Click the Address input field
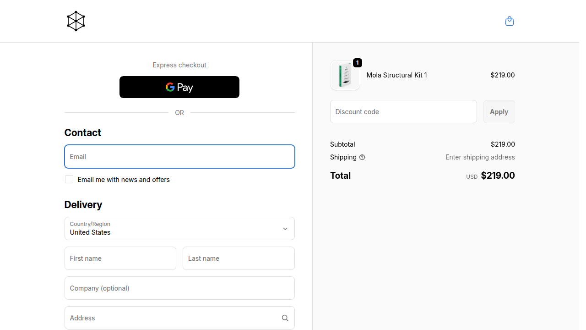 click(x=179, y=318)
